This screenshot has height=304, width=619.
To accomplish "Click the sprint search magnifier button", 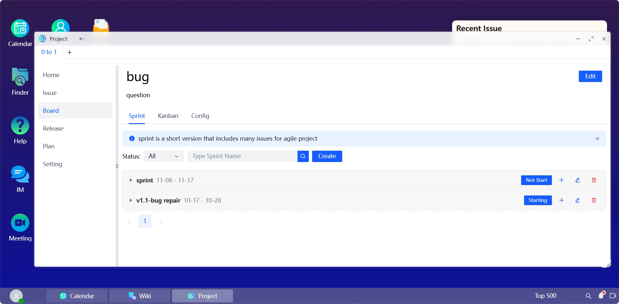I will coord(303,156).
